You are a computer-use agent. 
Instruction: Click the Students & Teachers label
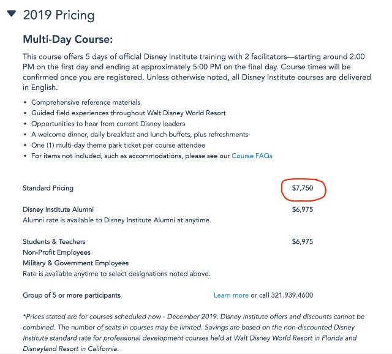tap(54, 242)
